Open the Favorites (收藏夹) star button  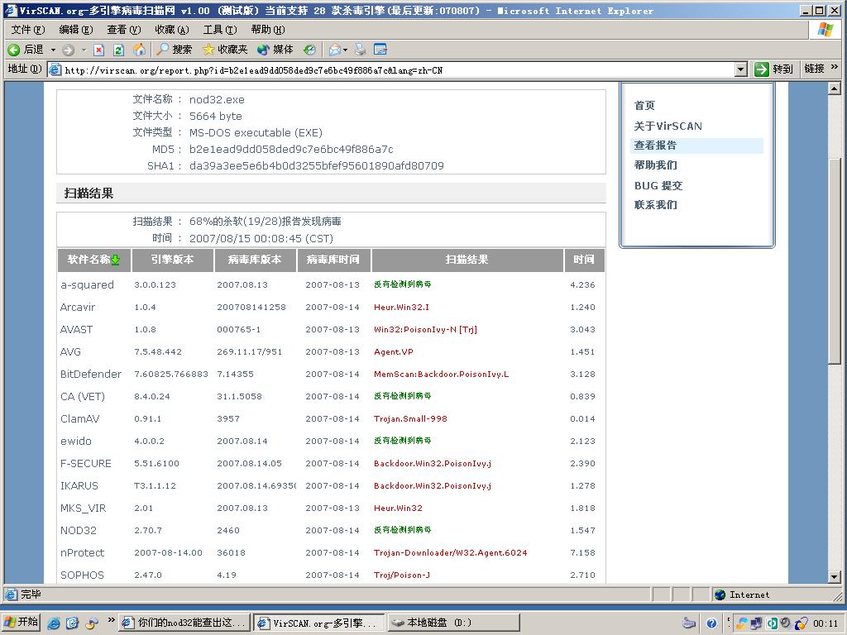[225, 50]
